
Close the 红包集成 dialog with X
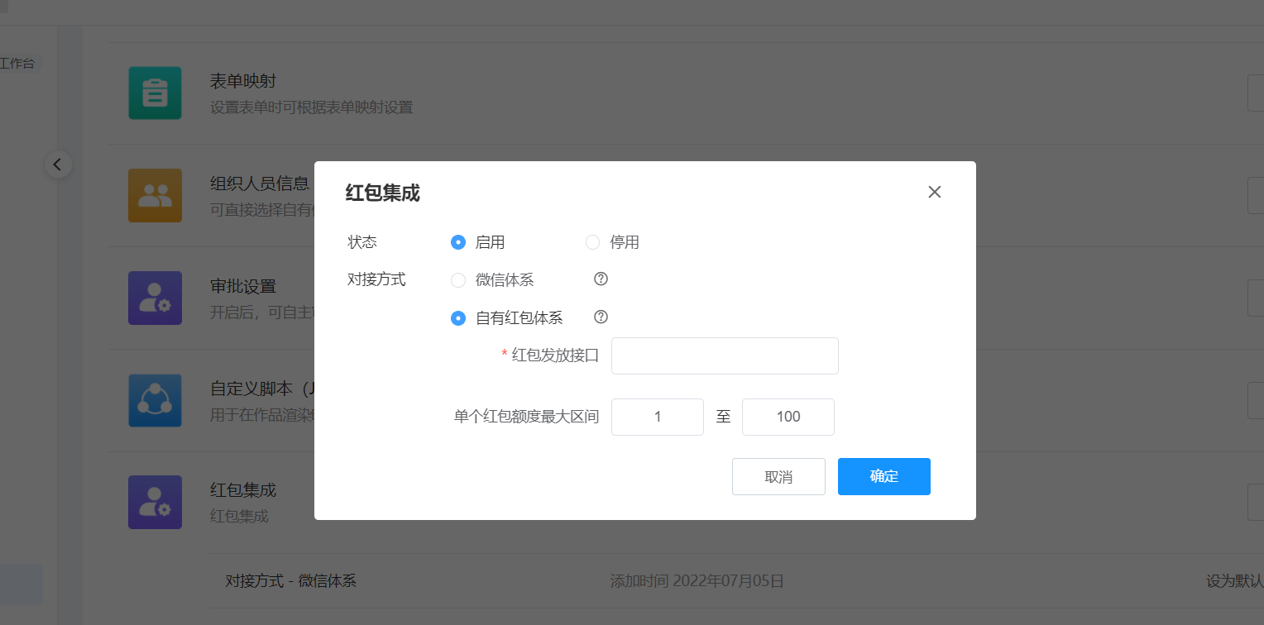coord(935,193)
